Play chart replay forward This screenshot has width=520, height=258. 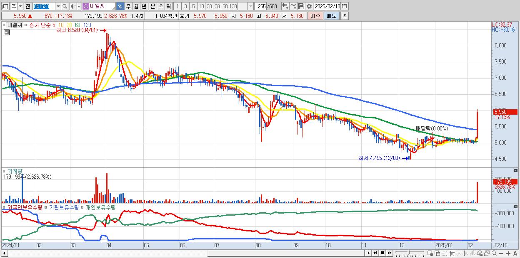tap(369, 253)
